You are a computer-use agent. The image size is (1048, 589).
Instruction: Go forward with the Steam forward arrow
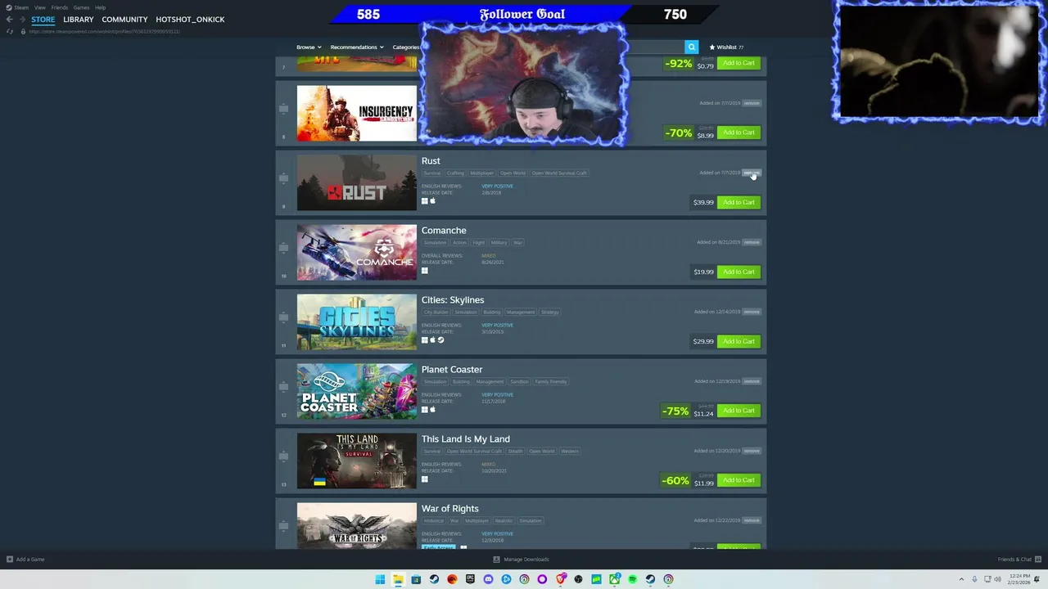(x=22, y=20)
